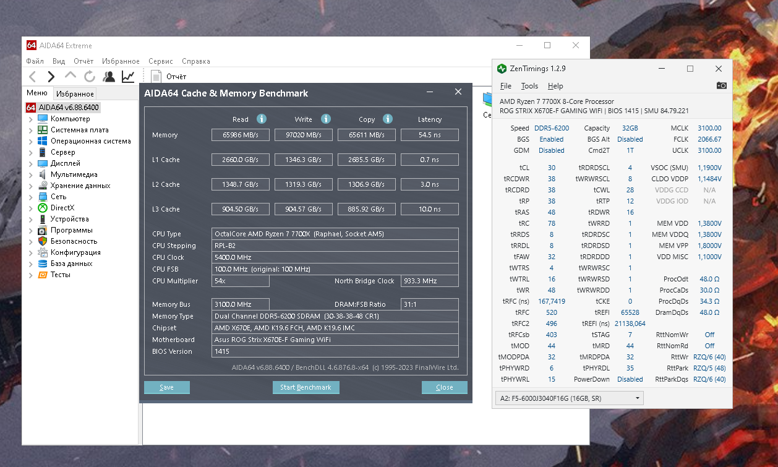Click the База данных database icon
The width and height of the screenshot is (778, 467).
[43, 263]
